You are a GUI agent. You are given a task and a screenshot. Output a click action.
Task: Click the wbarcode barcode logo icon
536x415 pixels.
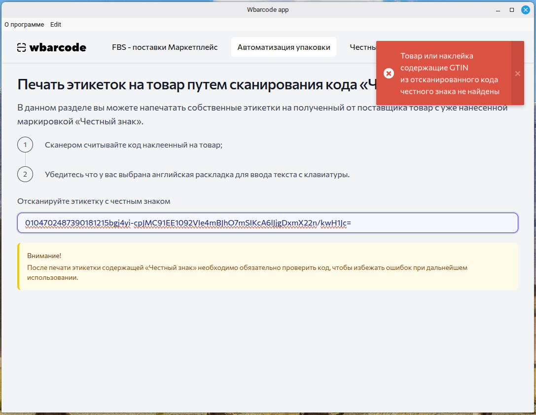click(x=21, y=47)
